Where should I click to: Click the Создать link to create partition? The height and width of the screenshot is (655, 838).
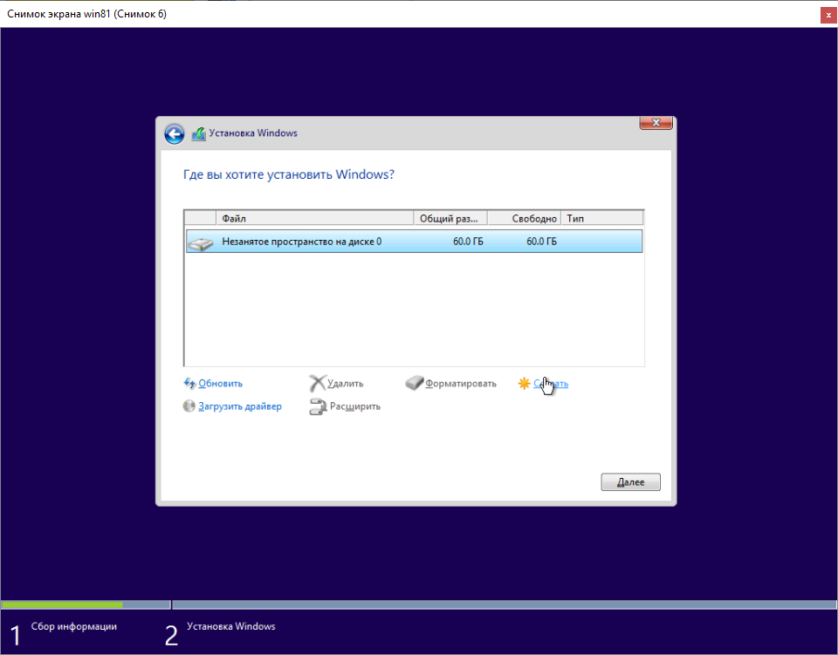pyautogui.click(x=551, y=383)
